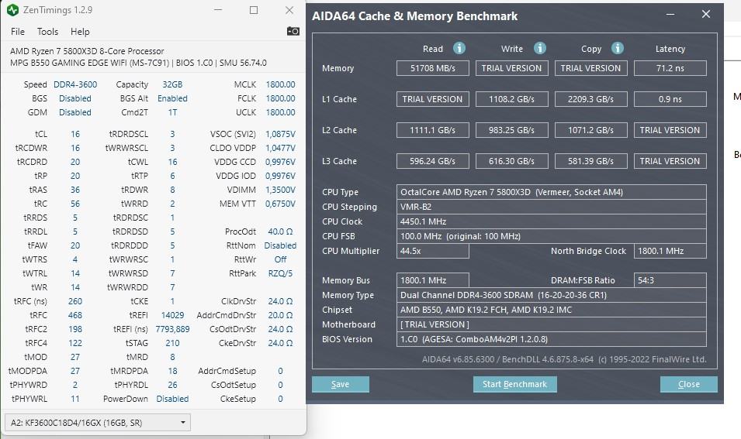Click the Motherboard TRIAL VERSION field

552,324
